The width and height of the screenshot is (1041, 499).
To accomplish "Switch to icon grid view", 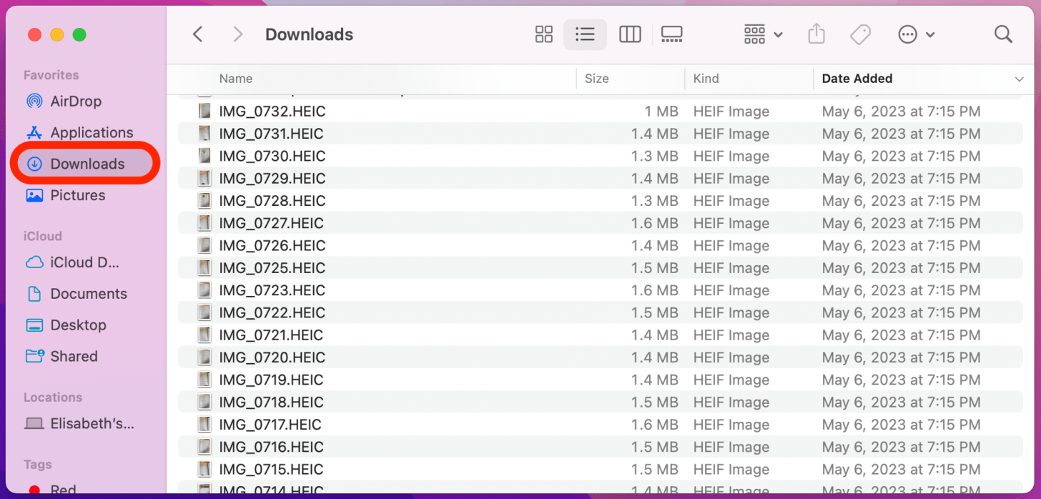I will [544, 34].
